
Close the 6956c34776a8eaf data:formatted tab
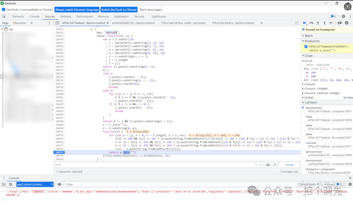tap(108, 23)
